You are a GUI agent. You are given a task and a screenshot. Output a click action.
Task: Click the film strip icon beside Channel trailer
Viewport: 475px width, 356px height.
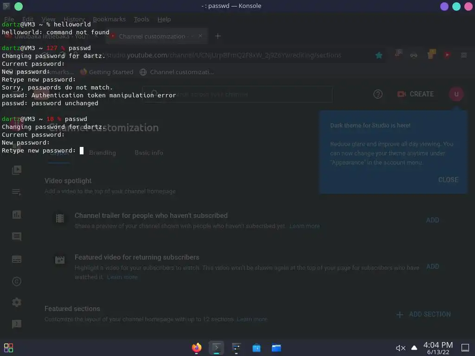[60, 218]
